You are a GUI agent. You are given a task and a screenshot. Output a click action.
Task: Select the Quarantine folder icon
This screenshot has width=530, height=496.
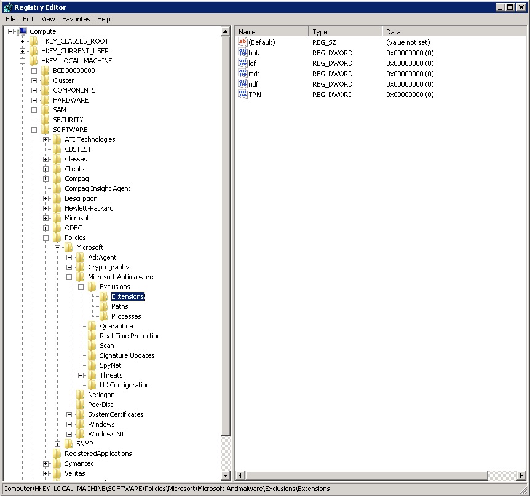coord(92,326)
